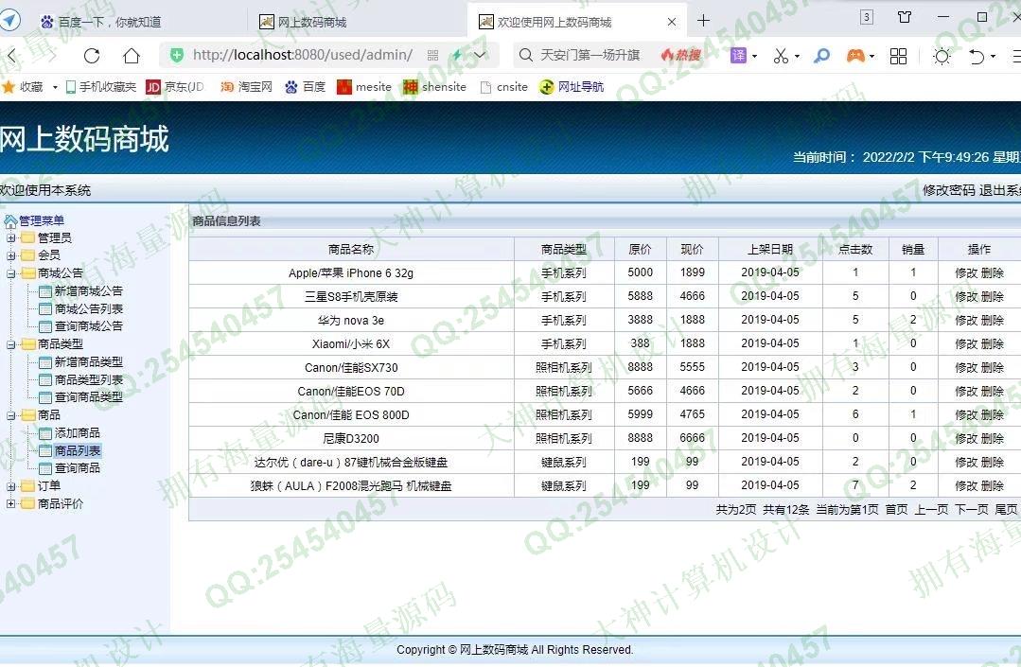
Task: Collapse the 商城公告 tree node
Action: click(x=10, y=273)
